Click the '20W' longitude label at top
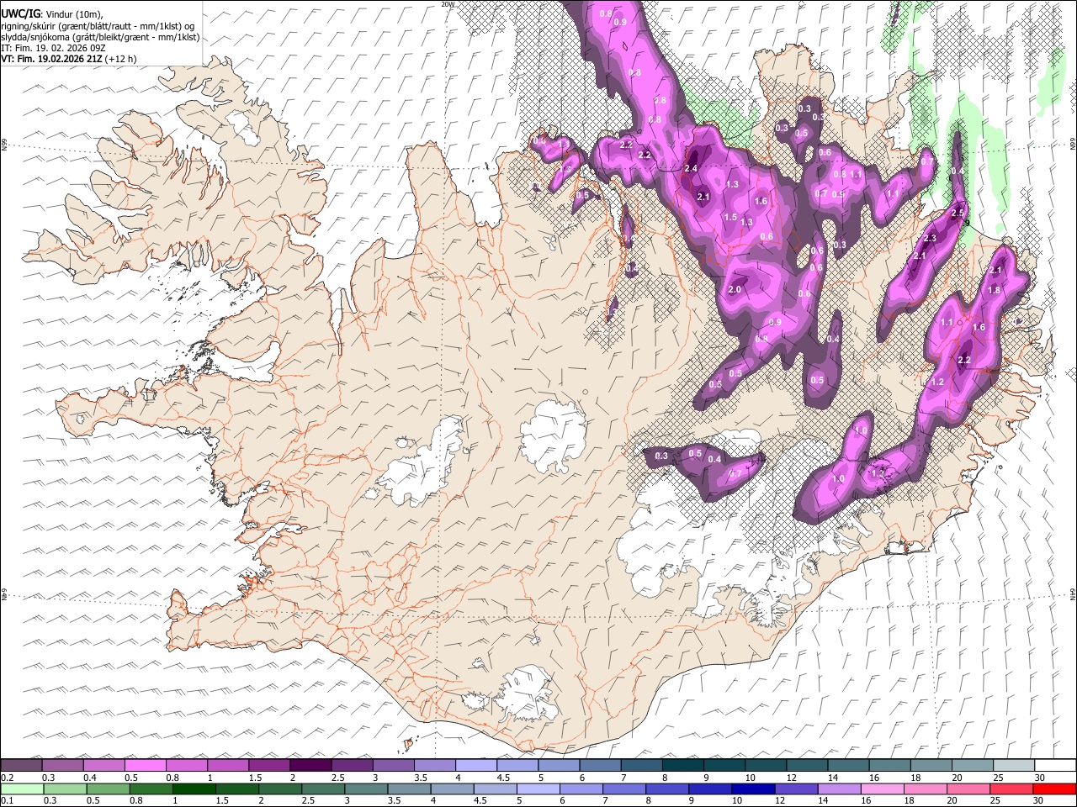Image resolution: width=1077 pixels, height=807 pixels. click(448, 4)
